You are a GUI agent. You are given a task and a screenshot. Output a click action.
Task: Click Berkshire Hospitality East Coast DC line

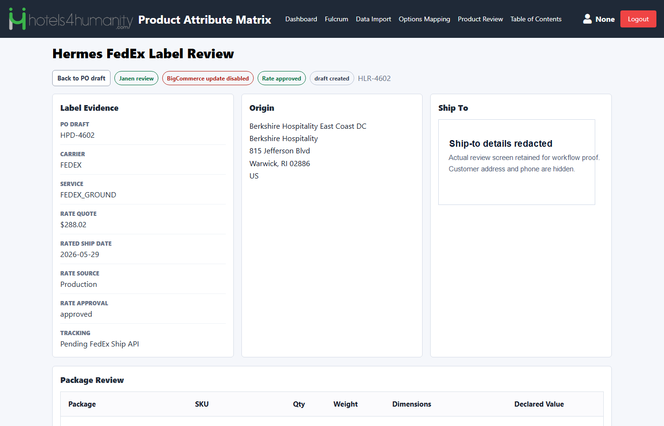tap(308, 126)
